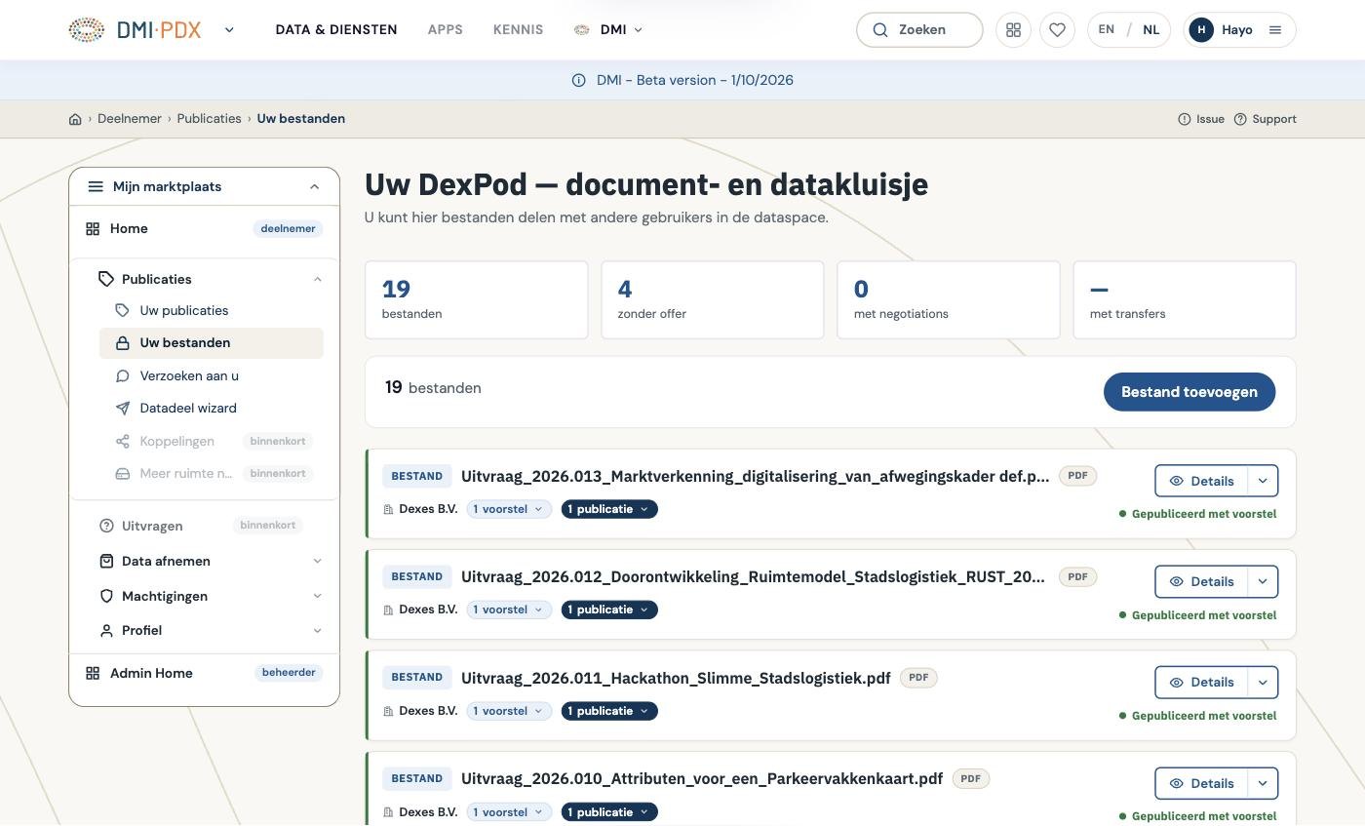
Task: Open '1 voorstel' dropdown for Uitvraag_2026.011 Hackathon
Action: (x=509, y=711)
